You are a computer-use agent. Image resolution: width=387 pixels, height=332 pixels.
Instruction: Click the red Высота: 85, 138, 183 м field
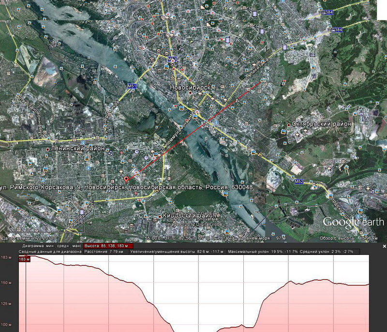click(x=108, y=246)
